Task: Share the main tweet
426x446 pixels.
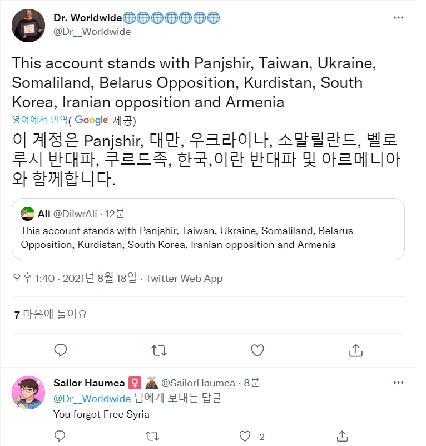Action: (355, 350)
